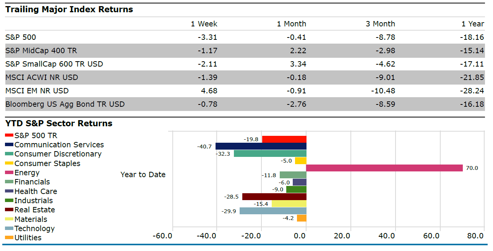Screen dimensions: 493x251
Task: Click the Health Care legend label
Action: [x=36, y=191]
